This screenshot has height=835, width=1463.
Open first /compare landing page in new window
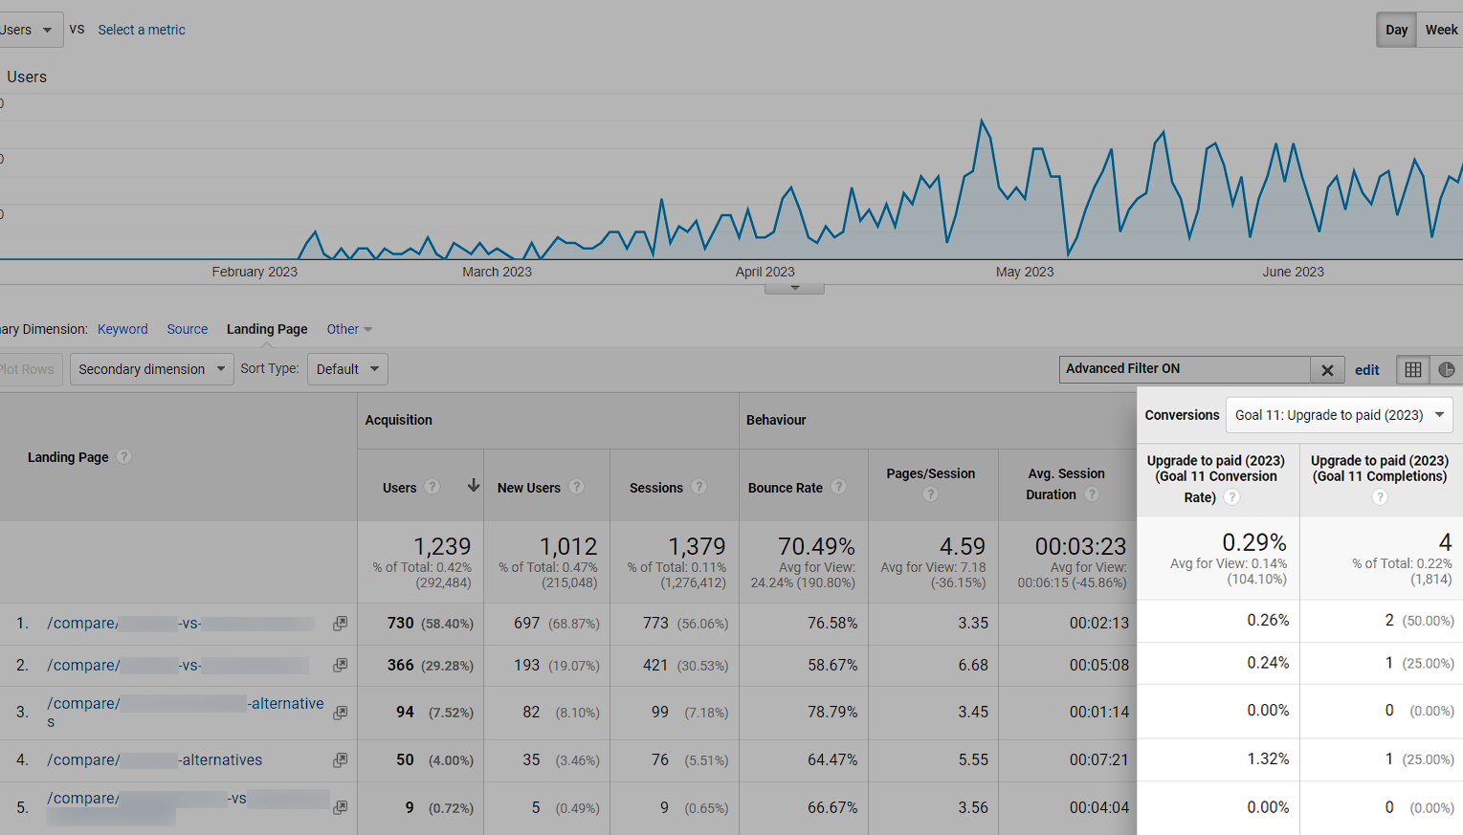pyautogui.click(x=340, y=624)
